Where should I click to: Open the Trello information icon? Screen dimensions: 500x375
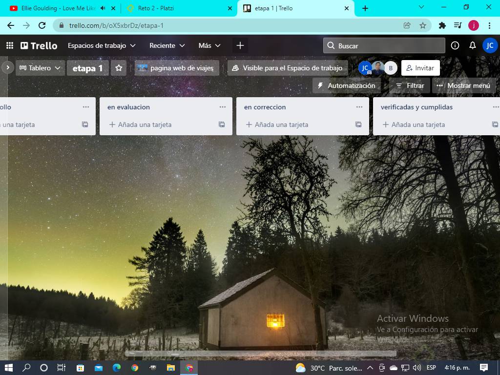tap(455, 45)
